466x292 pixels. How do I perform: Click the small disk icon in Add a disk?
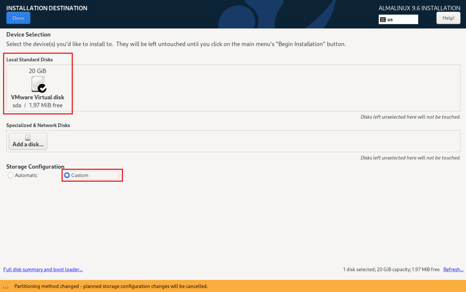click(28, 137)
